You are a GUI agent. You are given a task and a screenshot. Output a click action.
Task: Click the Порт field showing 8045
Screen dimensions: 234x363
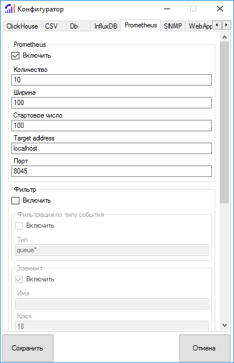coord(112,171)
